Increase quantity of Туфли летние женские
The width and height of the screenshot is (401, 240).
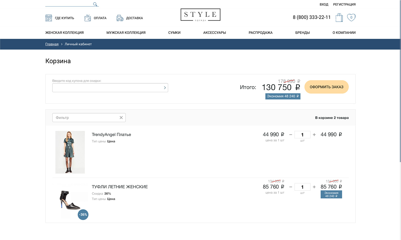tap(314, 187)
